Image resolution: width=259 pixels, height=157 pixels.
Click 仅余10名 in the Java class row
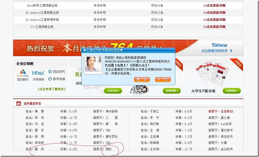pyautogui.click(x=157, y=5)
